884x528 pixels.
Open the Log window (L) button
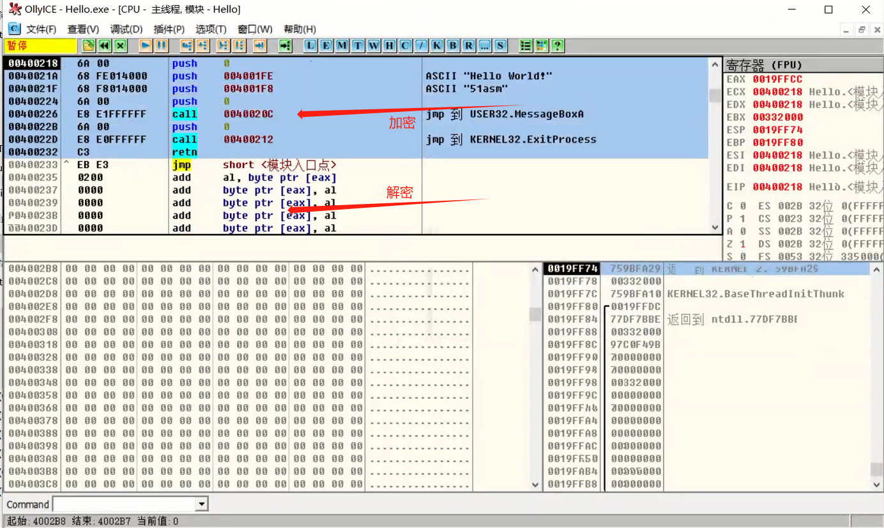(x=310, y=46)
